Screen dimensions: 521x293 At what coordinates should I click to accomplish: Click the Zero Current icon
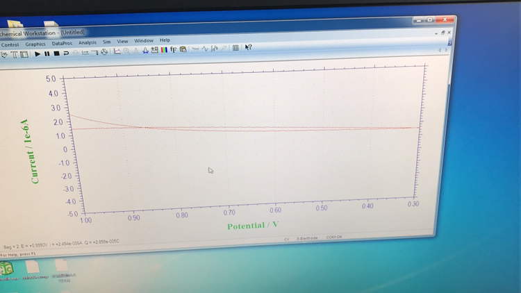tap(76, 53)
